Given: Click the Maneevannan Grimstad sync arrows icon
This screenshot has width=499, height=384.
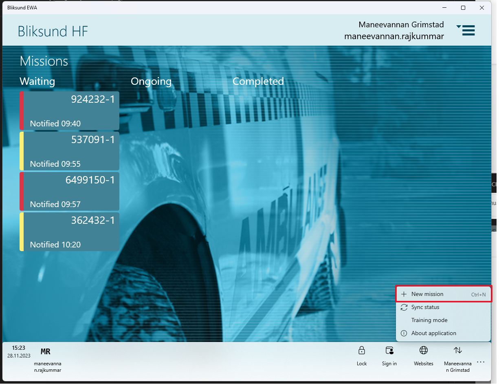Looking at the screenshot, I should pyautogui.click(x=458, y=351).
